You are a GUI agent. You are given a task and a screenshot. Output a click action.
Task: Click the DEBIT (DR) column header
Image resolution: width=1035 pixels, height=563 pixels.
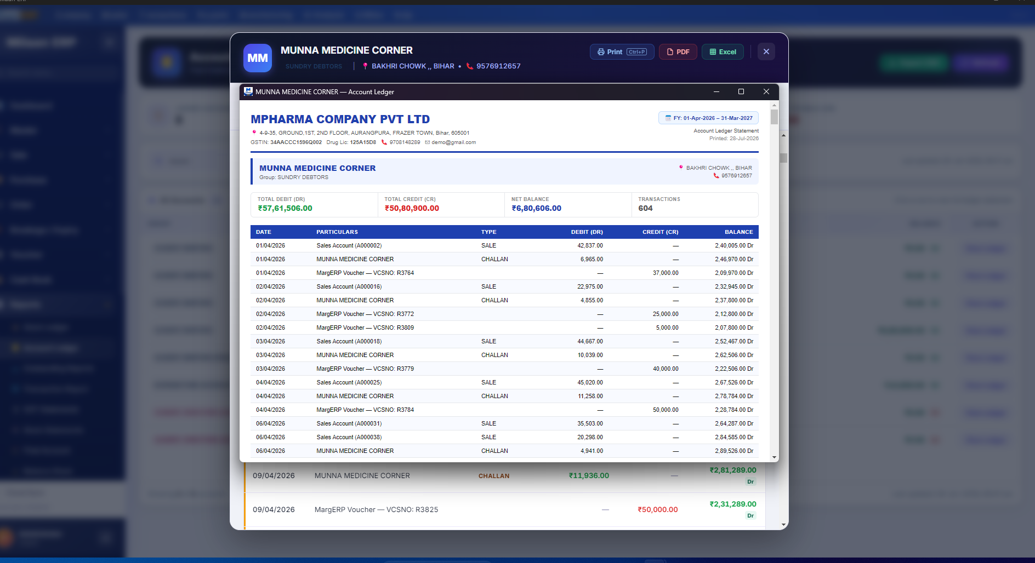[587, 232]
